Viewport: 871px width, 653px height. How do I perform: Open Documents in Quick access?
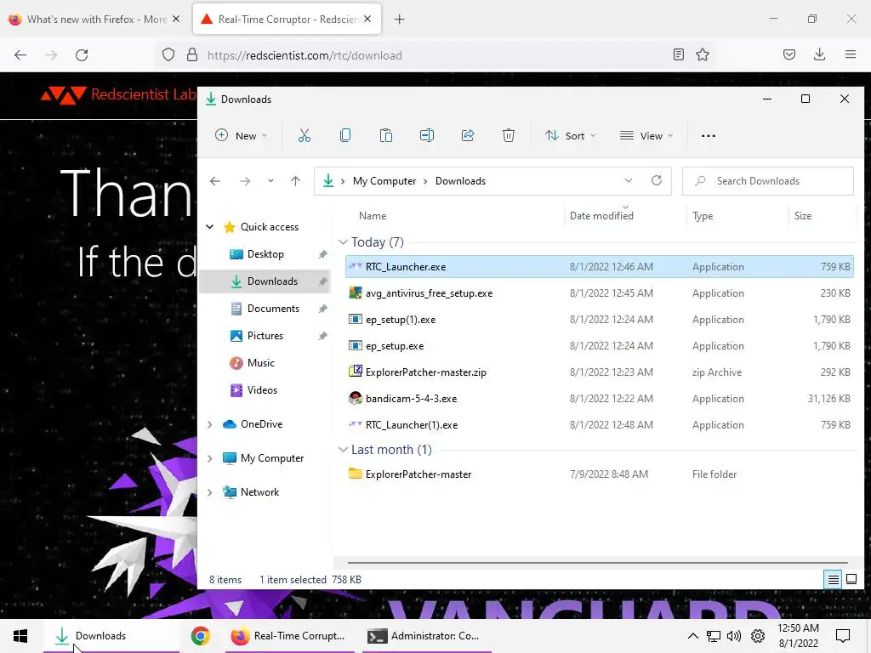[273, 308]
